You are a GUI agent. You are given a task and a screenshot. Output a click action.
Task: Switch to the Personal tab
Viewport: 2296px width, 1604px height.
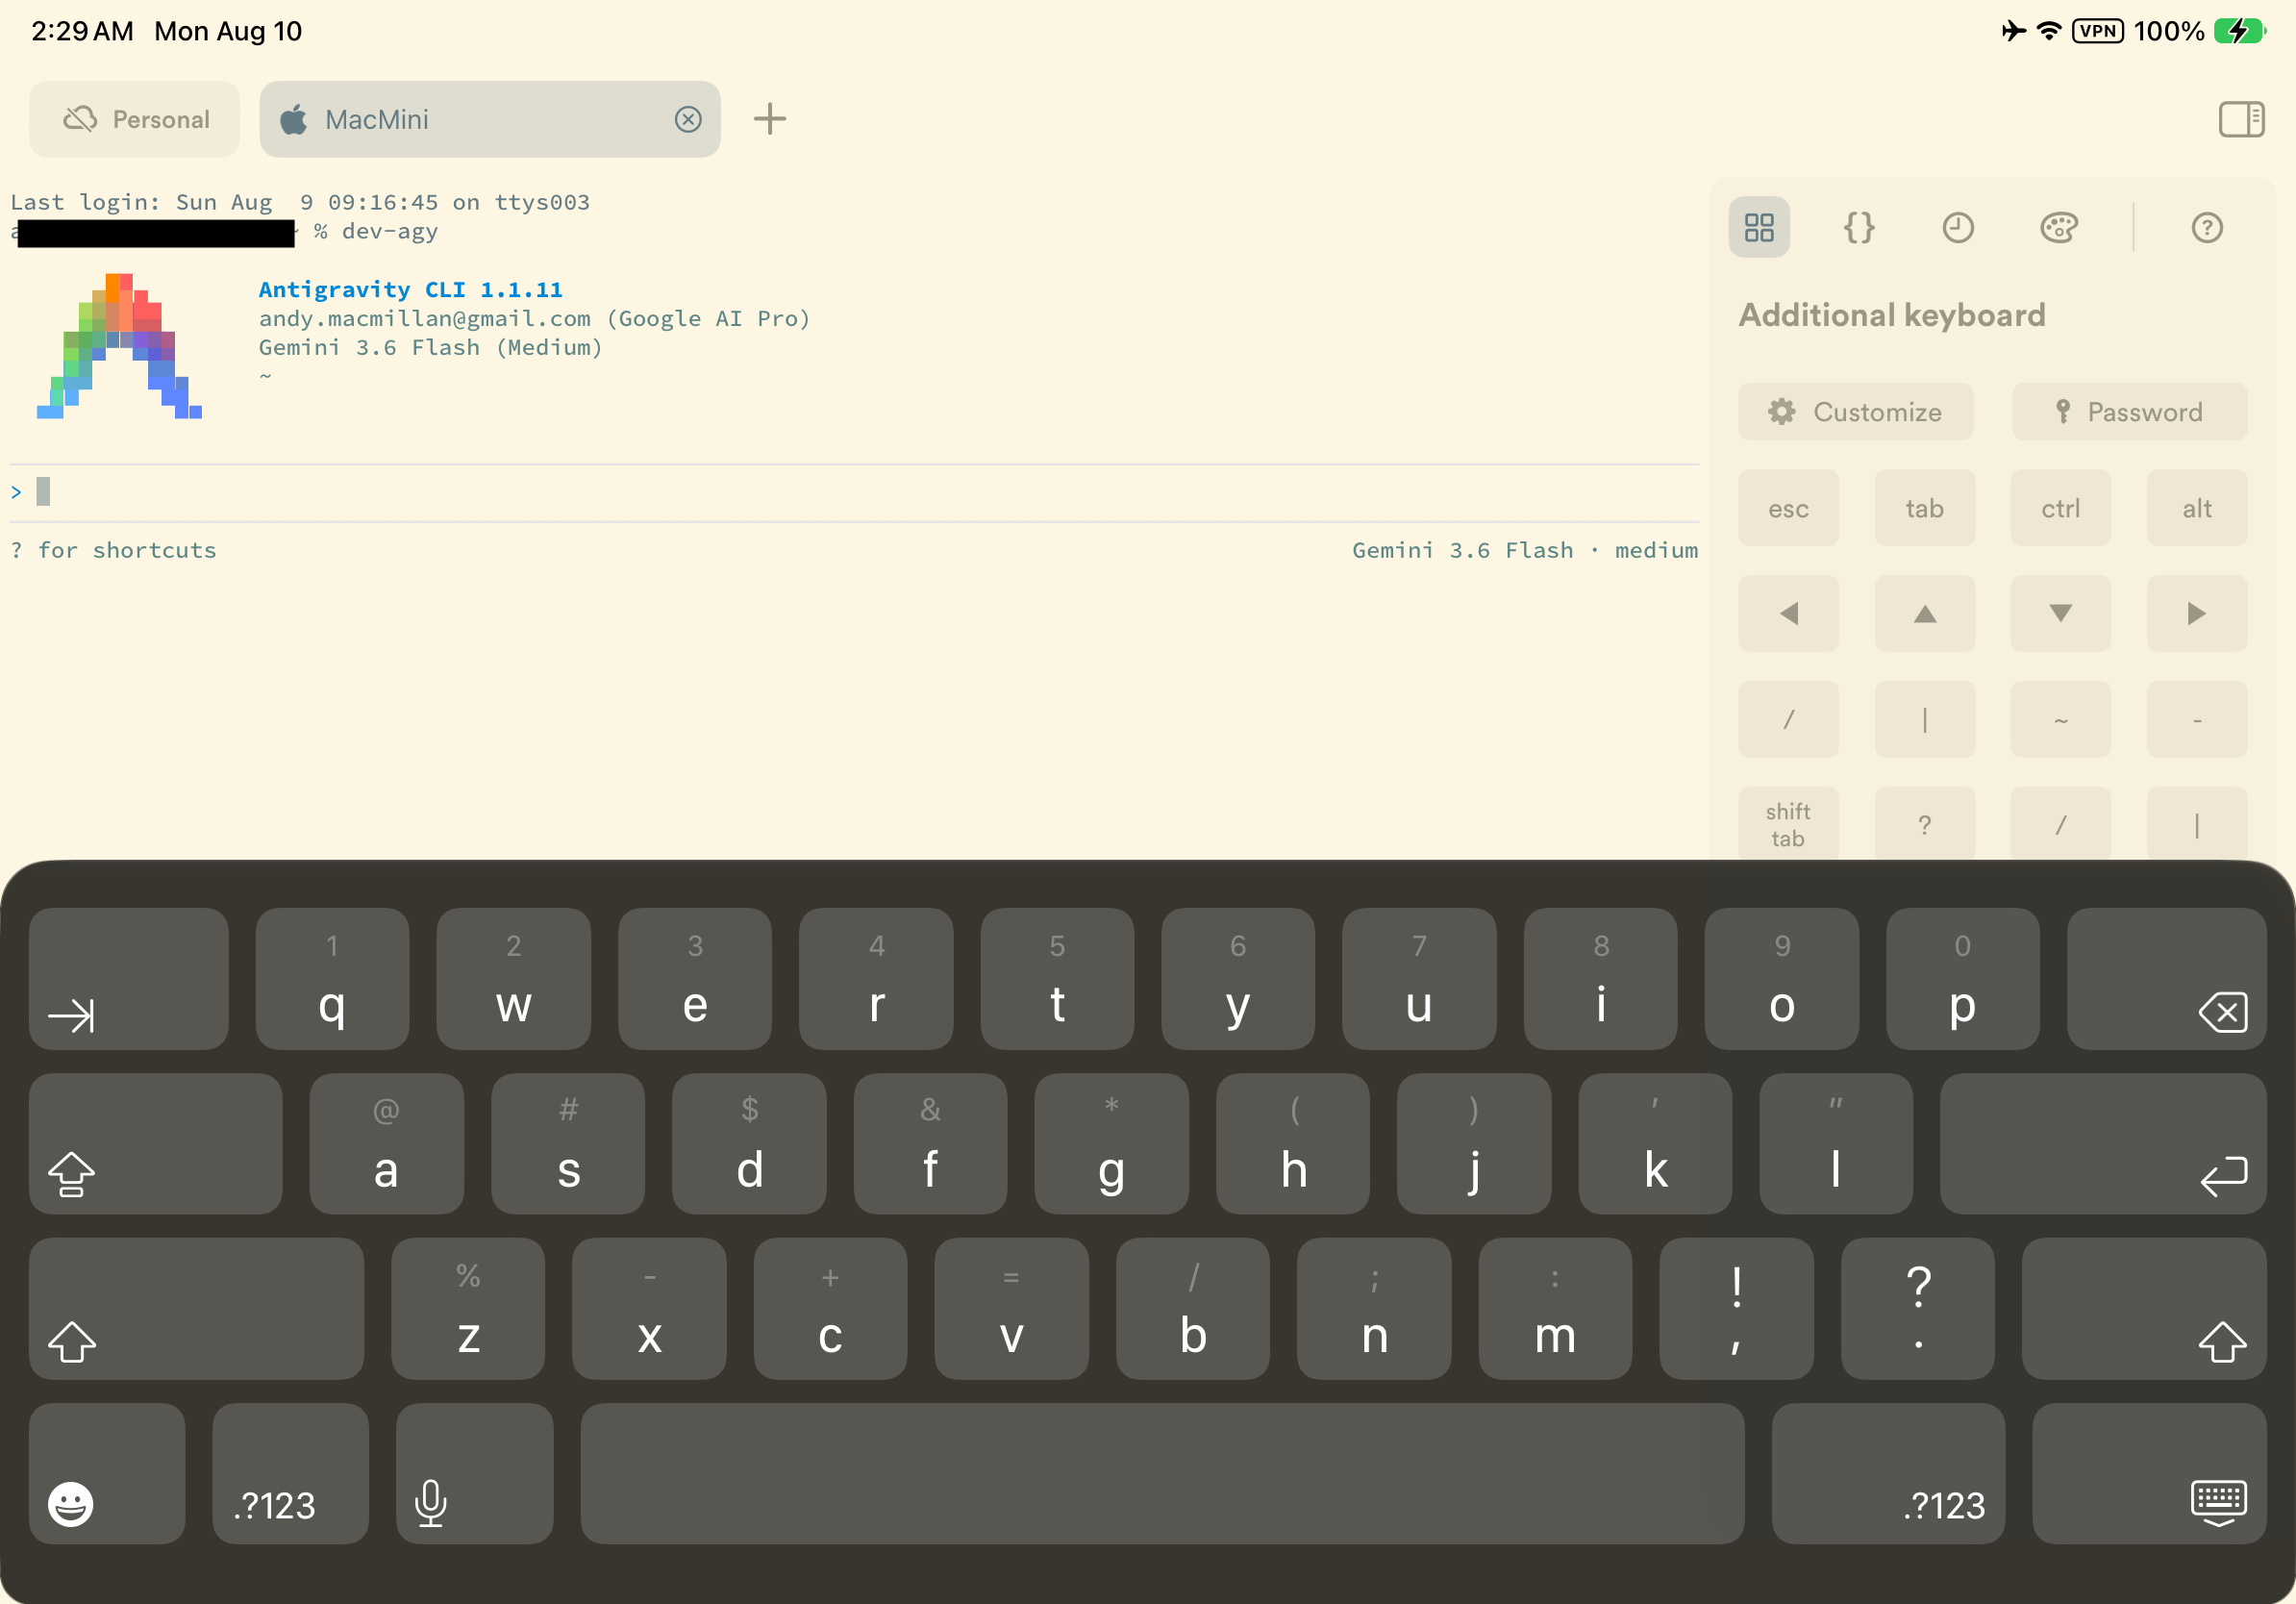pyautogui.click(x=134, y=119)
